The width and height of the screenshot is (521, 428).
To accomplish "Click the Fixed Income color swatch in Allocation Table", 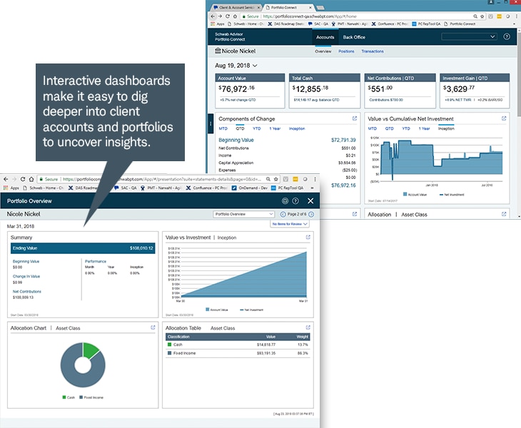I will coord(169,353).
